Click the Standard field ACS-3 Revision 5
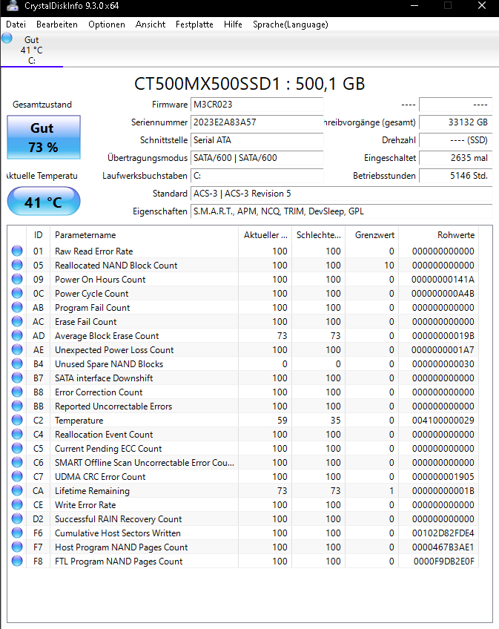 341,194
